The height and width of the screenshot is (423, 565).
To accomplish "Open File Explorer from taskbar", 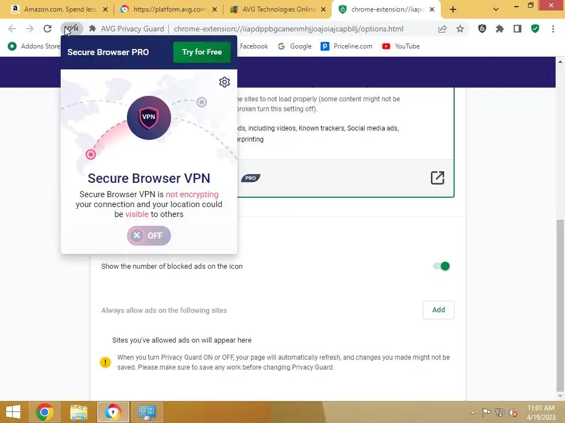I will (x=78, y=412).
